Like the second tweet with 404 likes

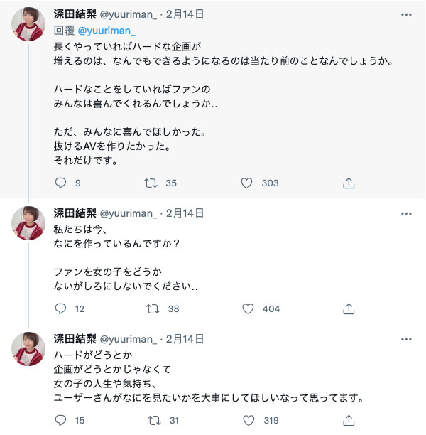(246, 308)
